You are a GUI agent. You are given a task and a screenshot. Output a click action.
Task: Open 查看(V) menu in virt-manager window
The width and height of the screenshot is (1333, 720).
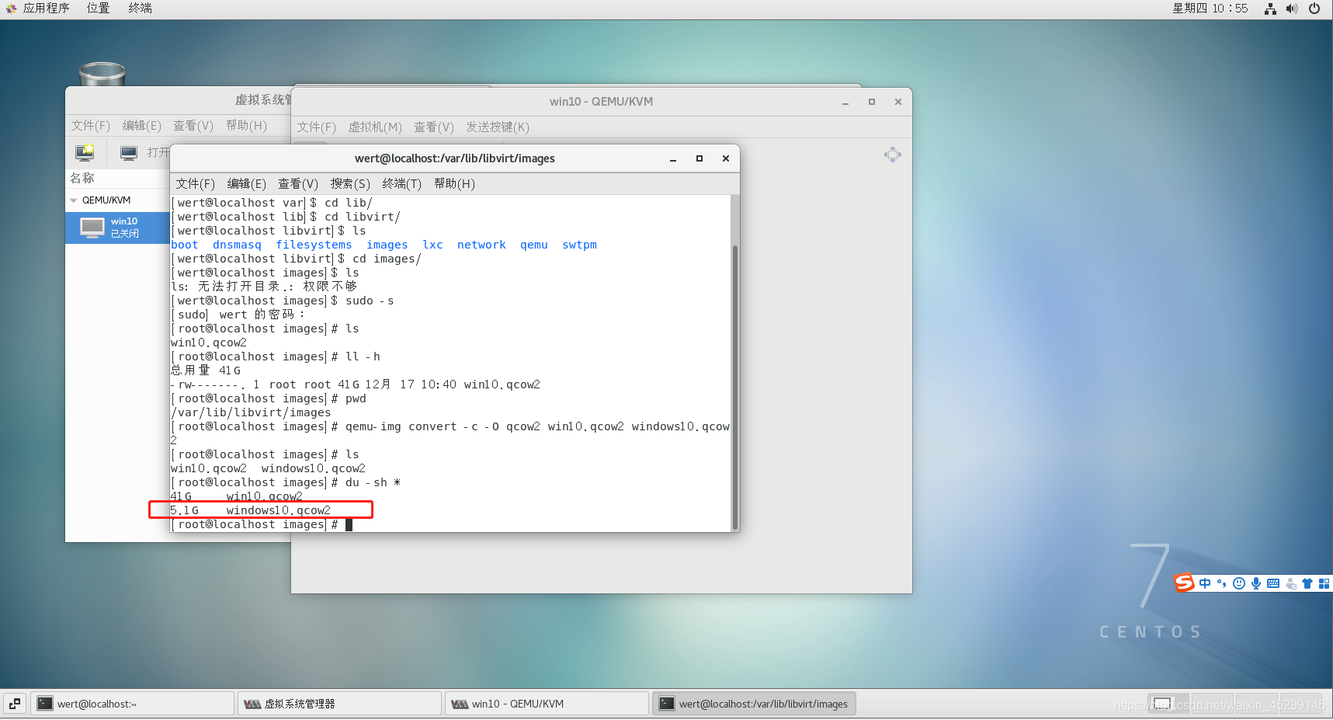(193, 125)
